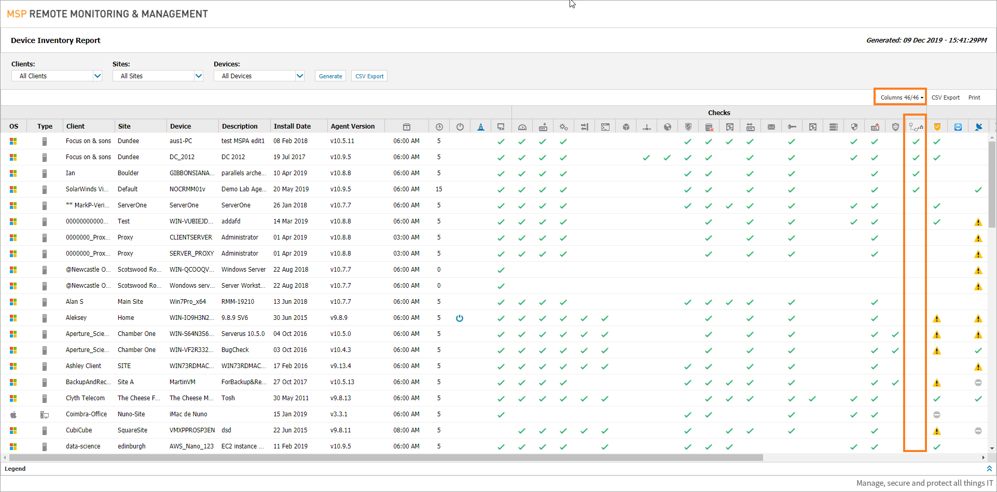997x492 pixels.
Task: Click the envelope mail check column icon
Action: point(771,126)
